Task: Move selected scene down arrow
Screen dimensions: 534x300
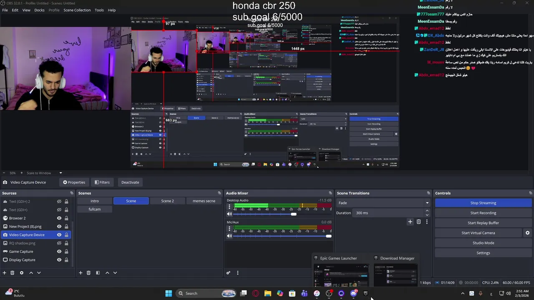Action: click(x=115, y=273)
